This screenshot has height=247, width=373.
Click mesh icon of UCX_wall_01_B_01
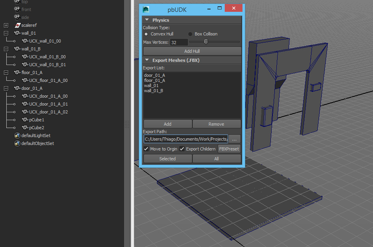25,65
